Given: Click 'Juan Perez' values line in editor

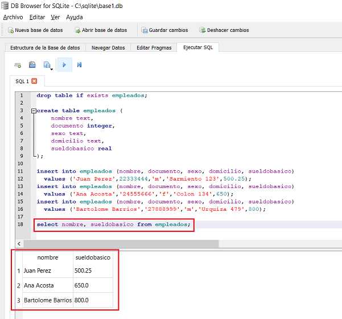Looking at the screenshot, I should (x=147, y=179).
